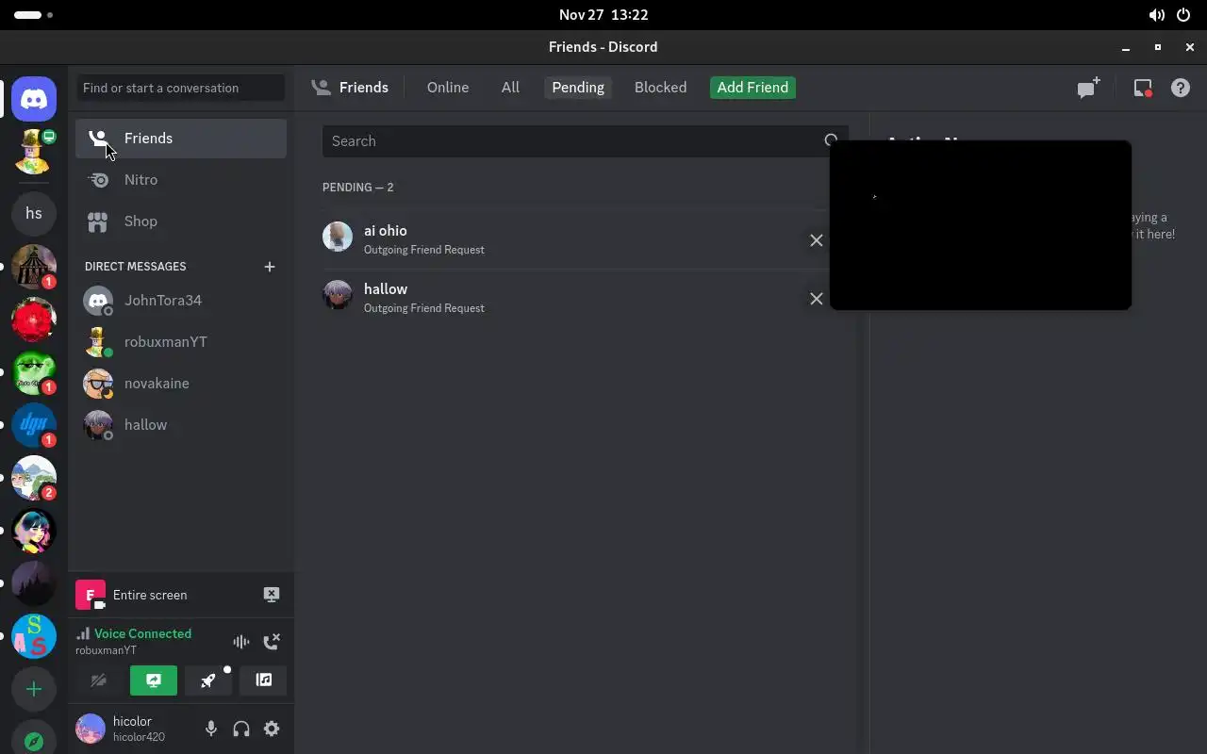Open the anime girl server icon
The image size is (1207, 754).
pos(34,531)
